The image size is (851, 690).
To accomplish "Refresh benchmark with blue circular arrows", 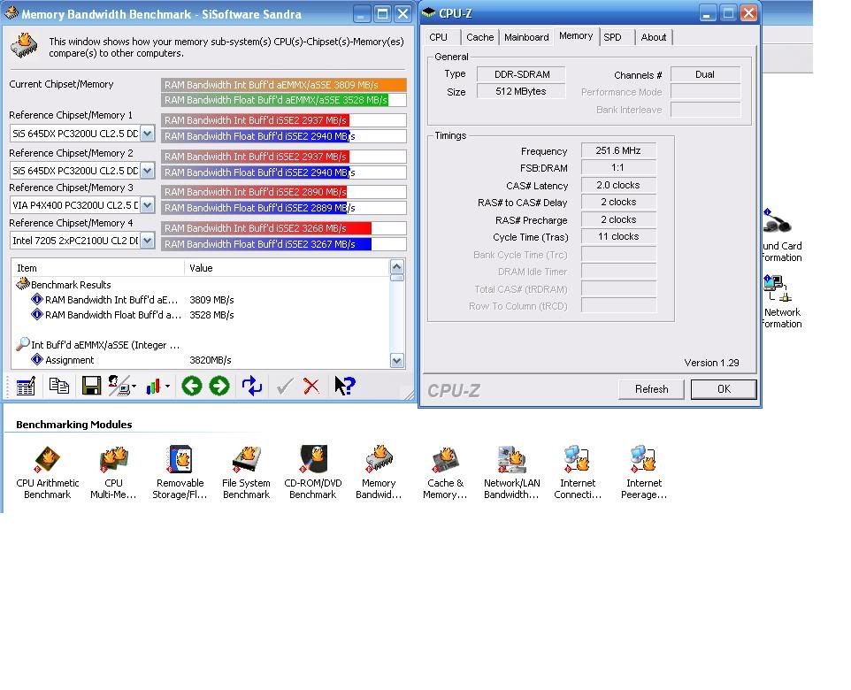I will point(252,386).
